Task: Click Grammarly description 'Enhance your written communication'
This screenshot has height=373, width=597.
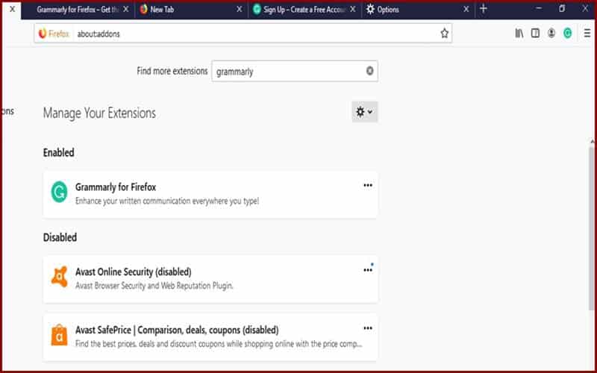Action: (x=167, y=201)
